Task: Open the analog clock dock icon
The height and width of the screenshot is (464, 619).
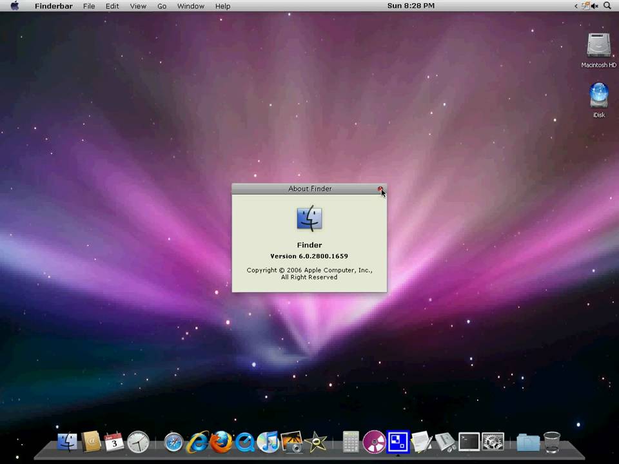Action: click(x=138, y=442)
